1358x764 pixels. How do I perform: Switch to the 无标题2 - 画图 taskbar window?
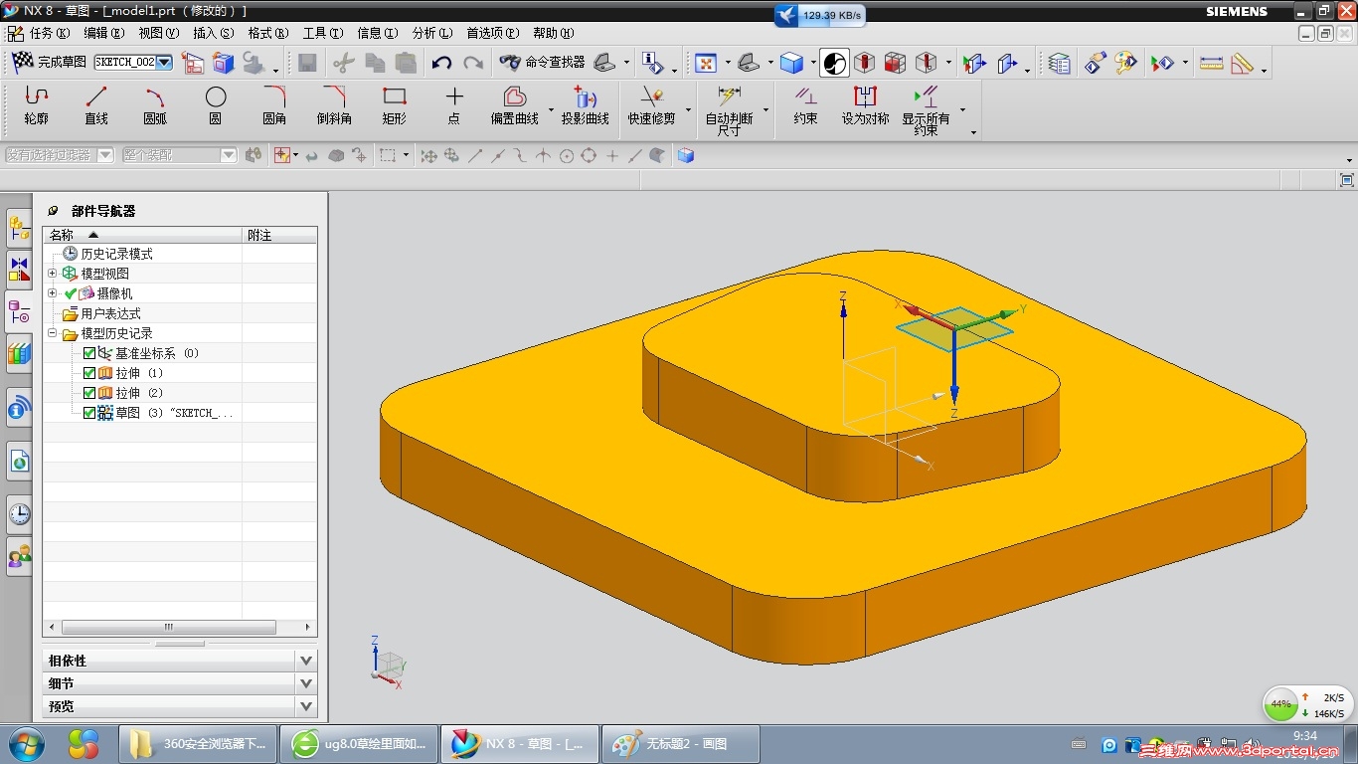[x=681, y=744]
